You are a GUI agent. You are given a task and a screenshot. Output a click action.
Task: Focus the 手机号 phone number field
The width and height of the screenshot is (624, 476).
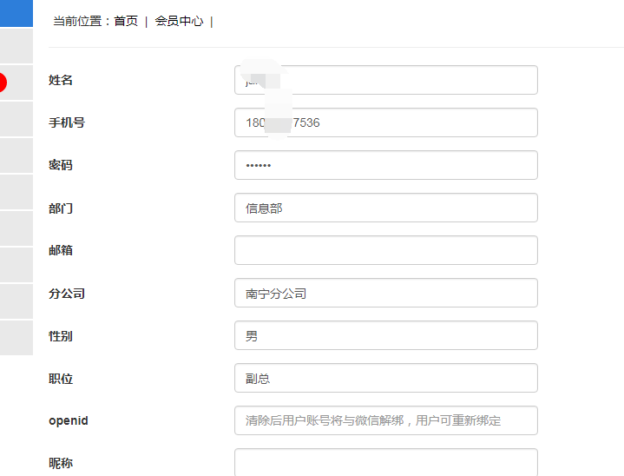point(386,122)
